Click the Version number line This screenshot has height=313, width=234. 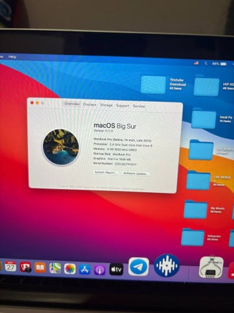[104, 131]
